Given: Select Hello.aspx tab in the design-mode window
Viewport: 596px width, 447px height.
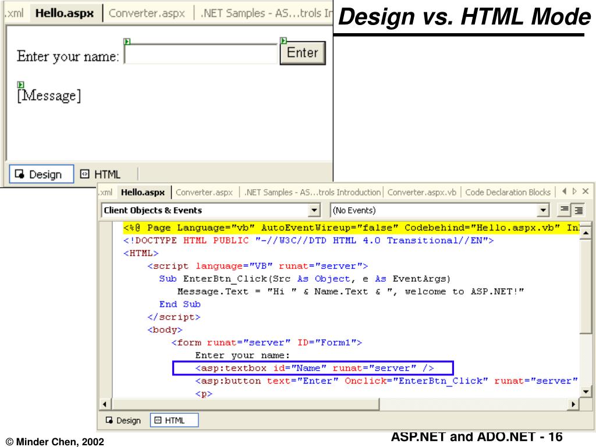Looking at the screenshot, I should coord(65,13).
